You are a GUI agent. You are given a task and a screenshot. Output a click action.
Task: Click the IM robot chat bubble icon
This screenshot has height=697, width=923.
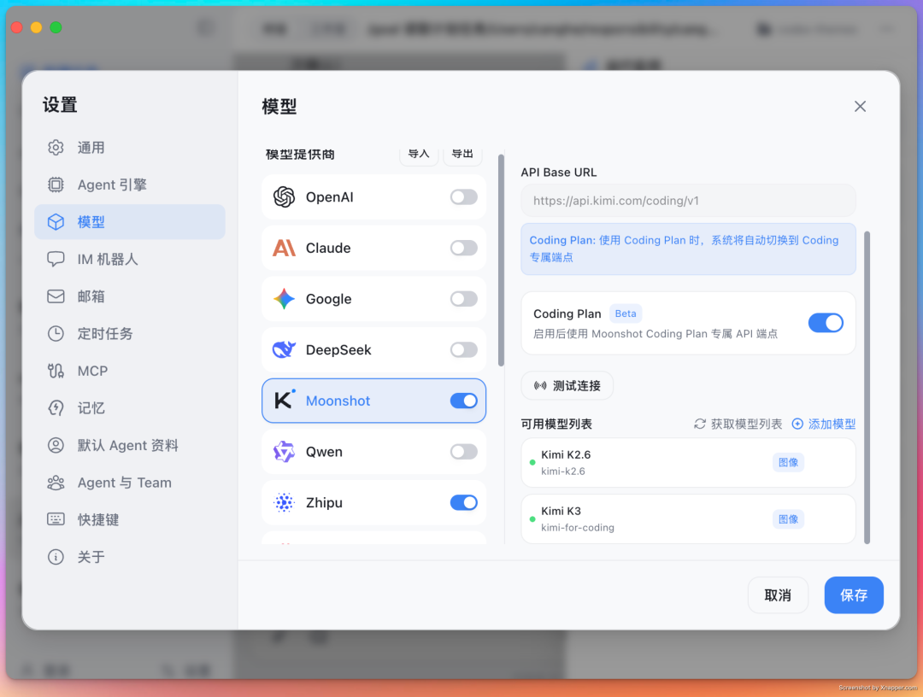pos(56,259)
